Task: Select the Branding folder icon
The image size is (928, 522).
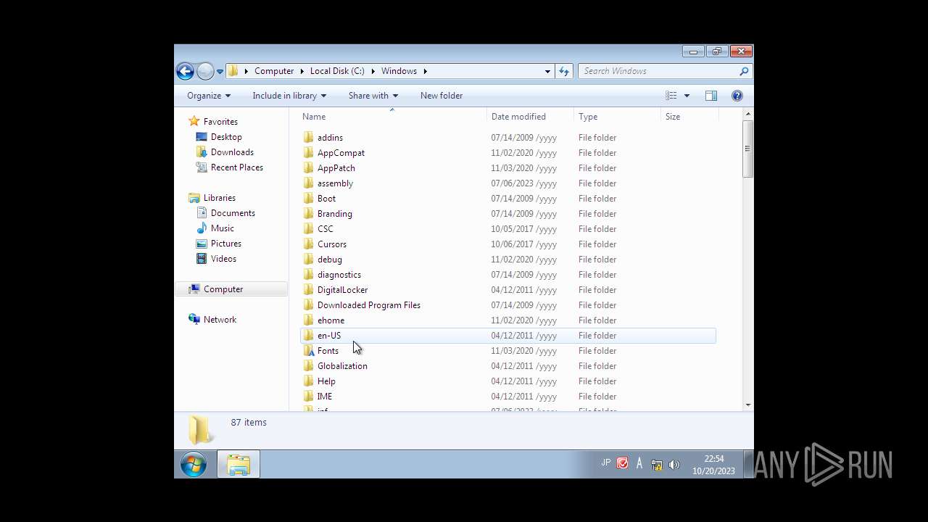Action: [309, 214]
